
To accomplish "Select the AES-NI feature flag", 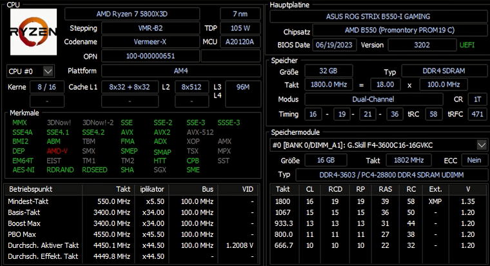I will pos(23,170).
